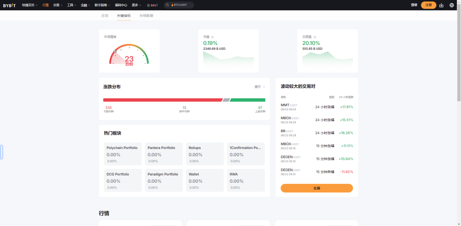
Task: Click the Bybit logo
Action: point(10,5)
